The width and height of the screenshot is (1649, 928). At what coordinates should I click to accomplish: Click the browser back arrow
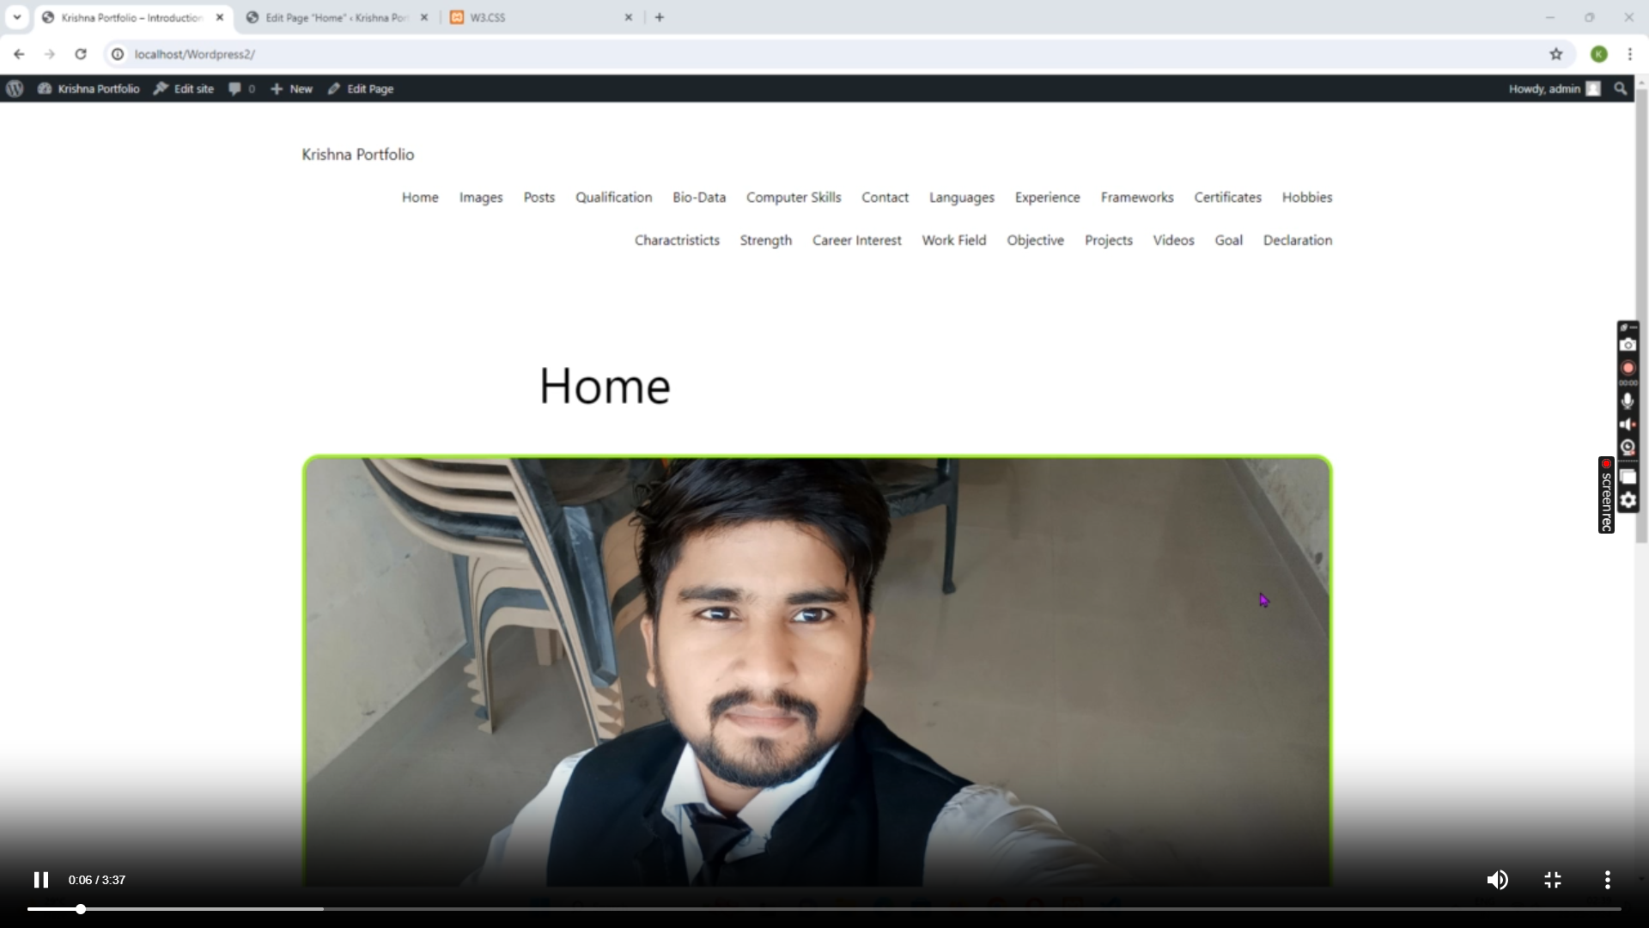[19, 54]
